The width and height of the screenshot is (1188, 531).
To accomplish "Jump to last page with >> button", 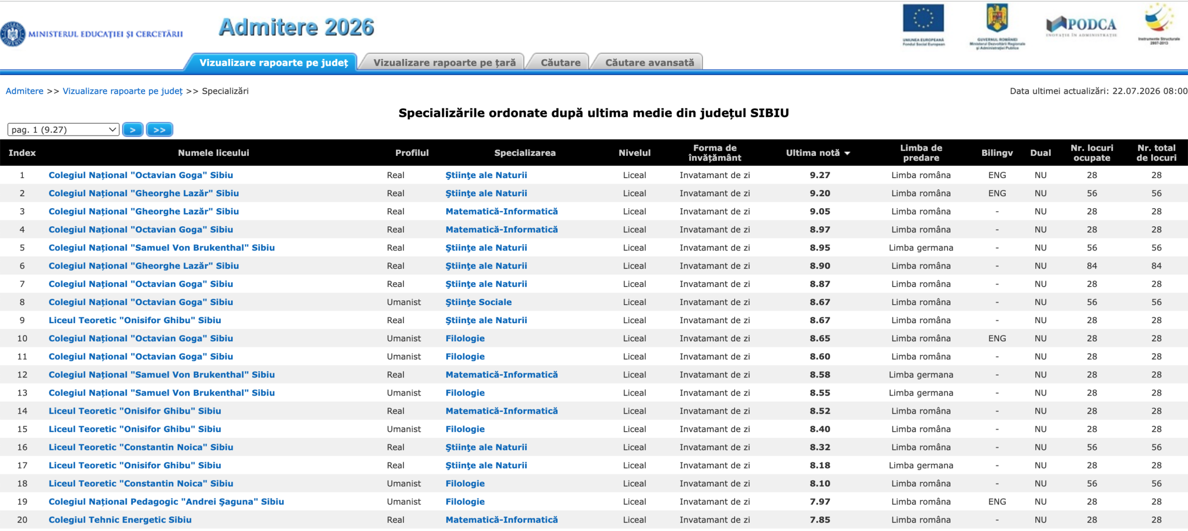I will click(159, 130).
